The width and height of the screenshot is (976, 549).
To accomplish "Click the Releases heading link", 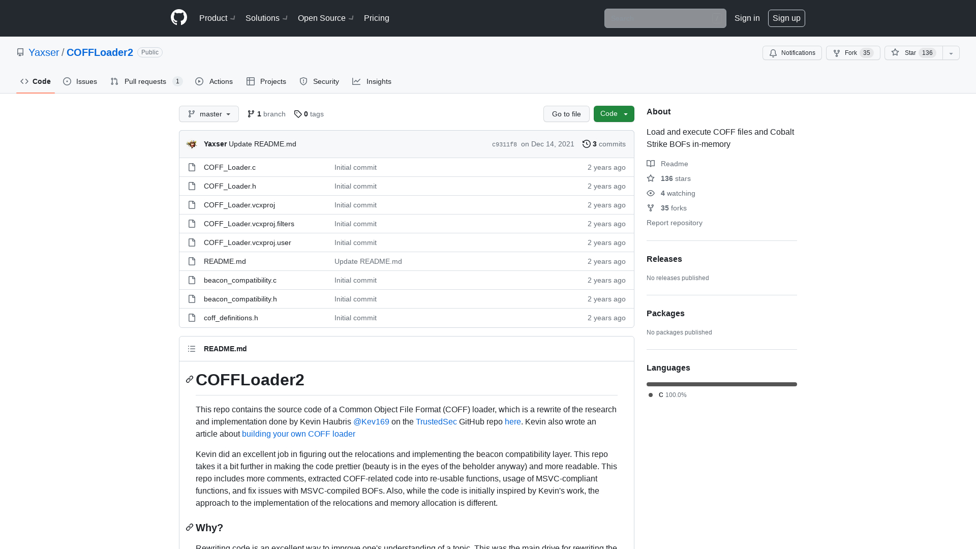I will pyautogui.click(x=664, y=259).
